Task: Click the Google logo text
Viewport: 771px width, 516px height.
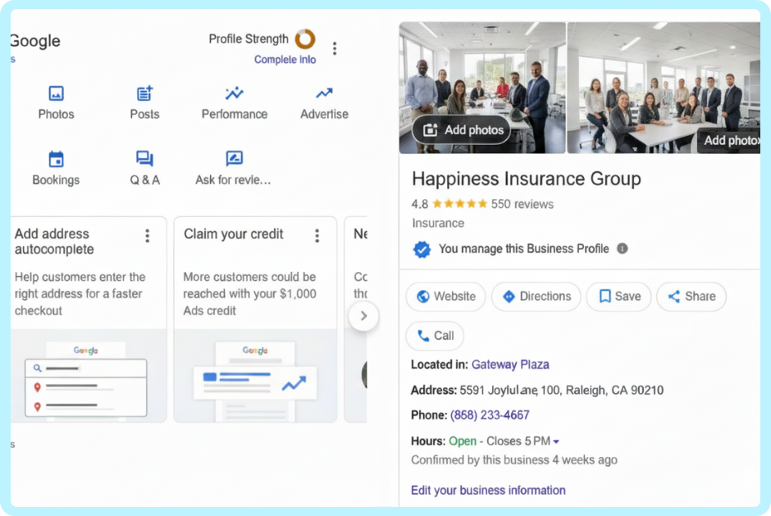Action: [x=35, y=41]
